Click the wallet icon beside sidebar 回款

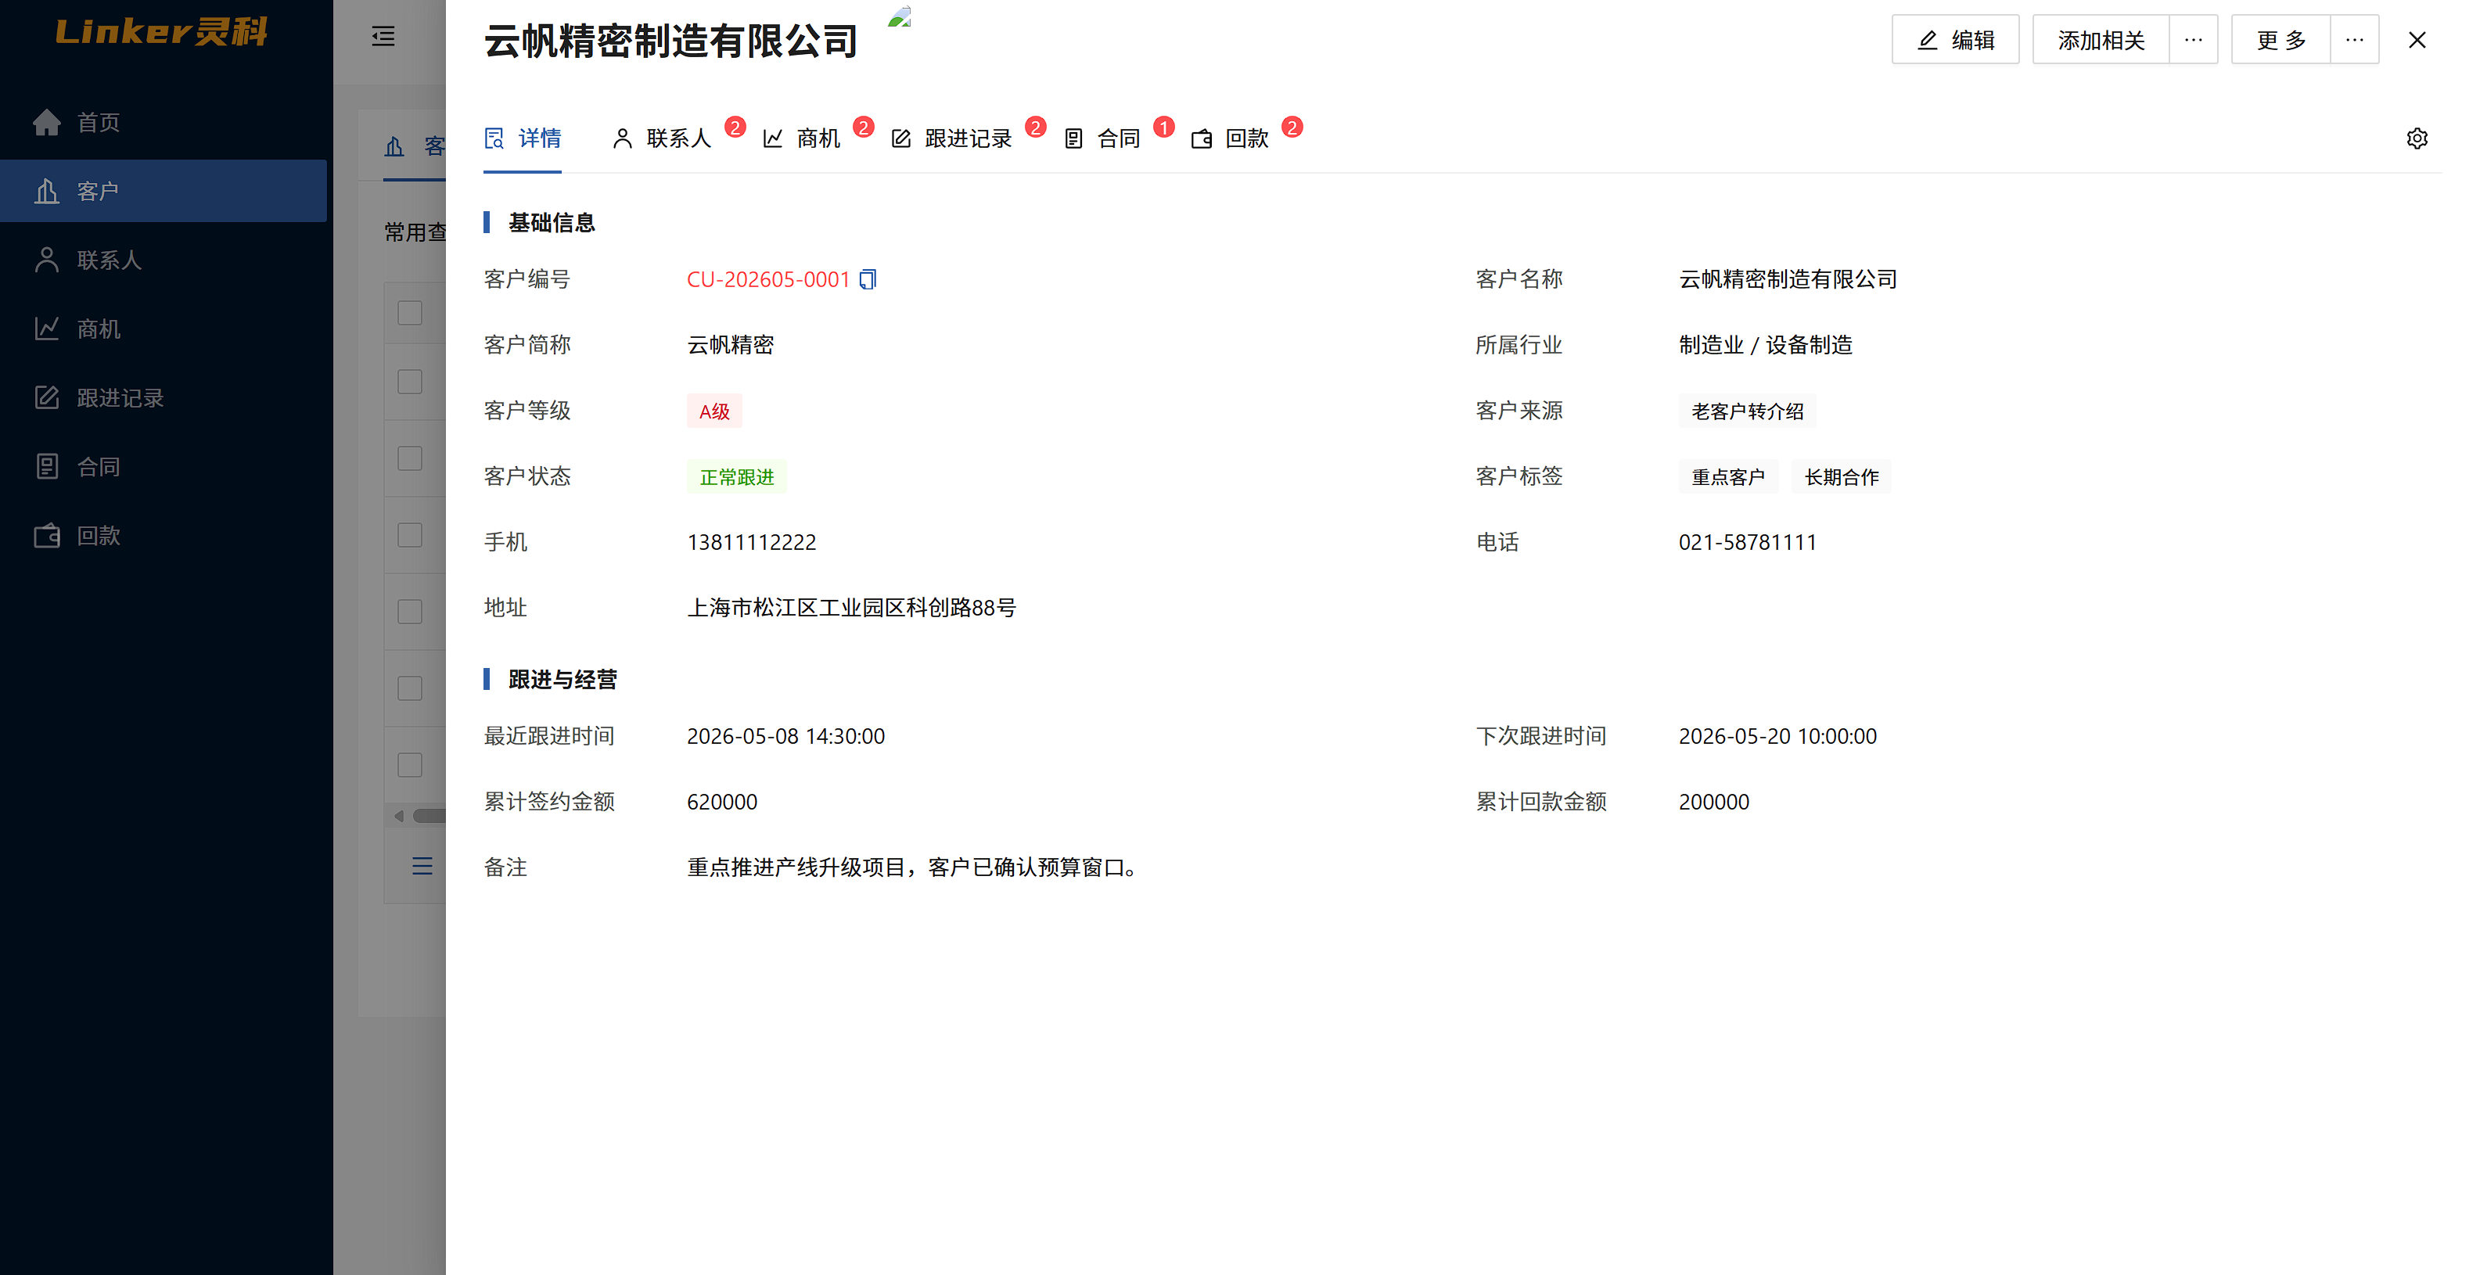point(46,535)
